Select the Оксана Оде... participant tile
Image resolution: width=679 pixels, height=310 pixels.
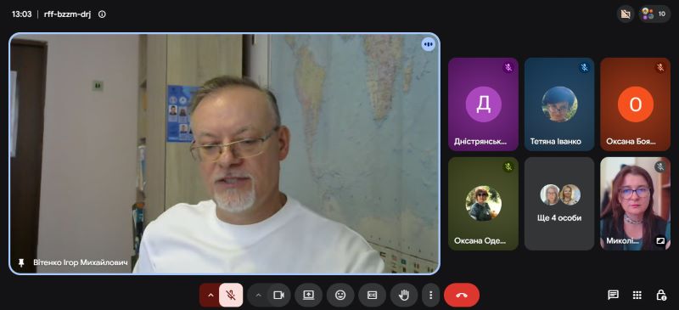tap(483, 204)
